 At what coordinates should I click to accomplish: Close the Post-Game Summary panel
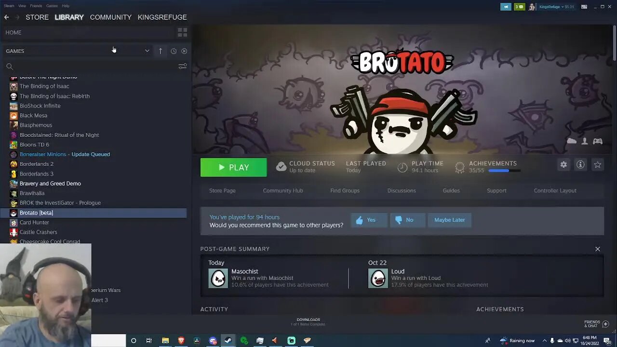(598, 249)
